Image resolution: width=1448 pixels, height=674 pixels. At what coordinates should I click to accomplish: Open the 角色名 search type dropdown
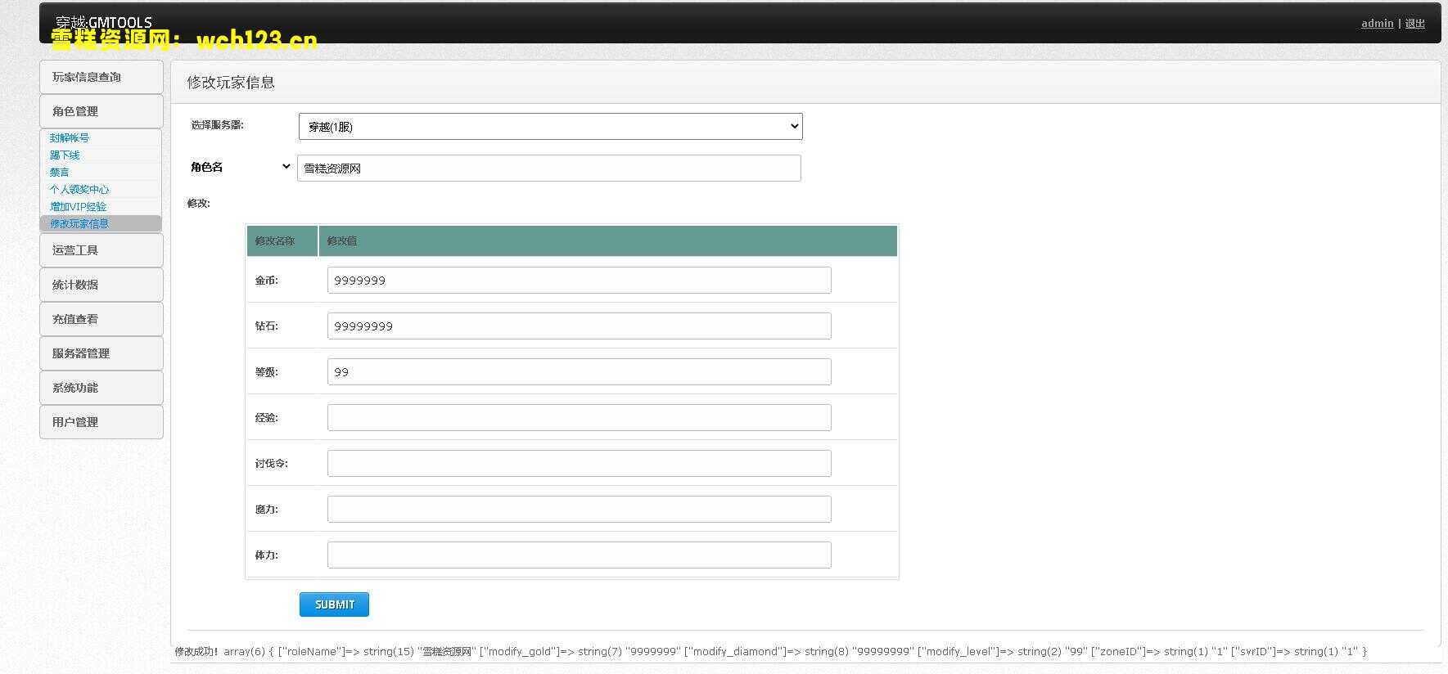pyautogui.click(x=241, y=167)
